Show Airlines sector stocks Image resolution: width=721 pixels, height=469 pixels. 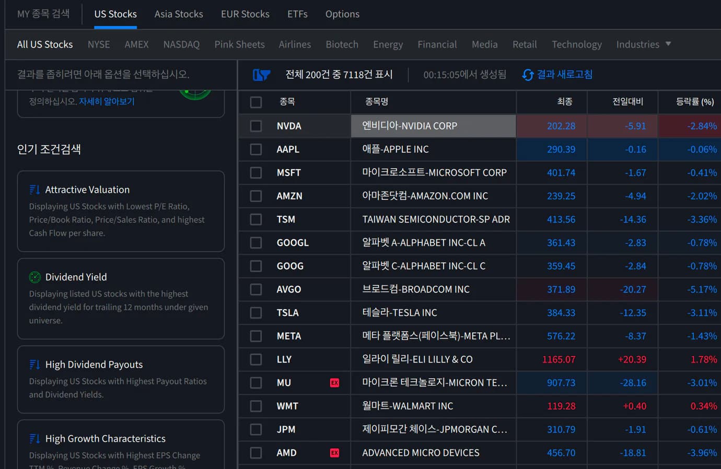coord(295,44)
